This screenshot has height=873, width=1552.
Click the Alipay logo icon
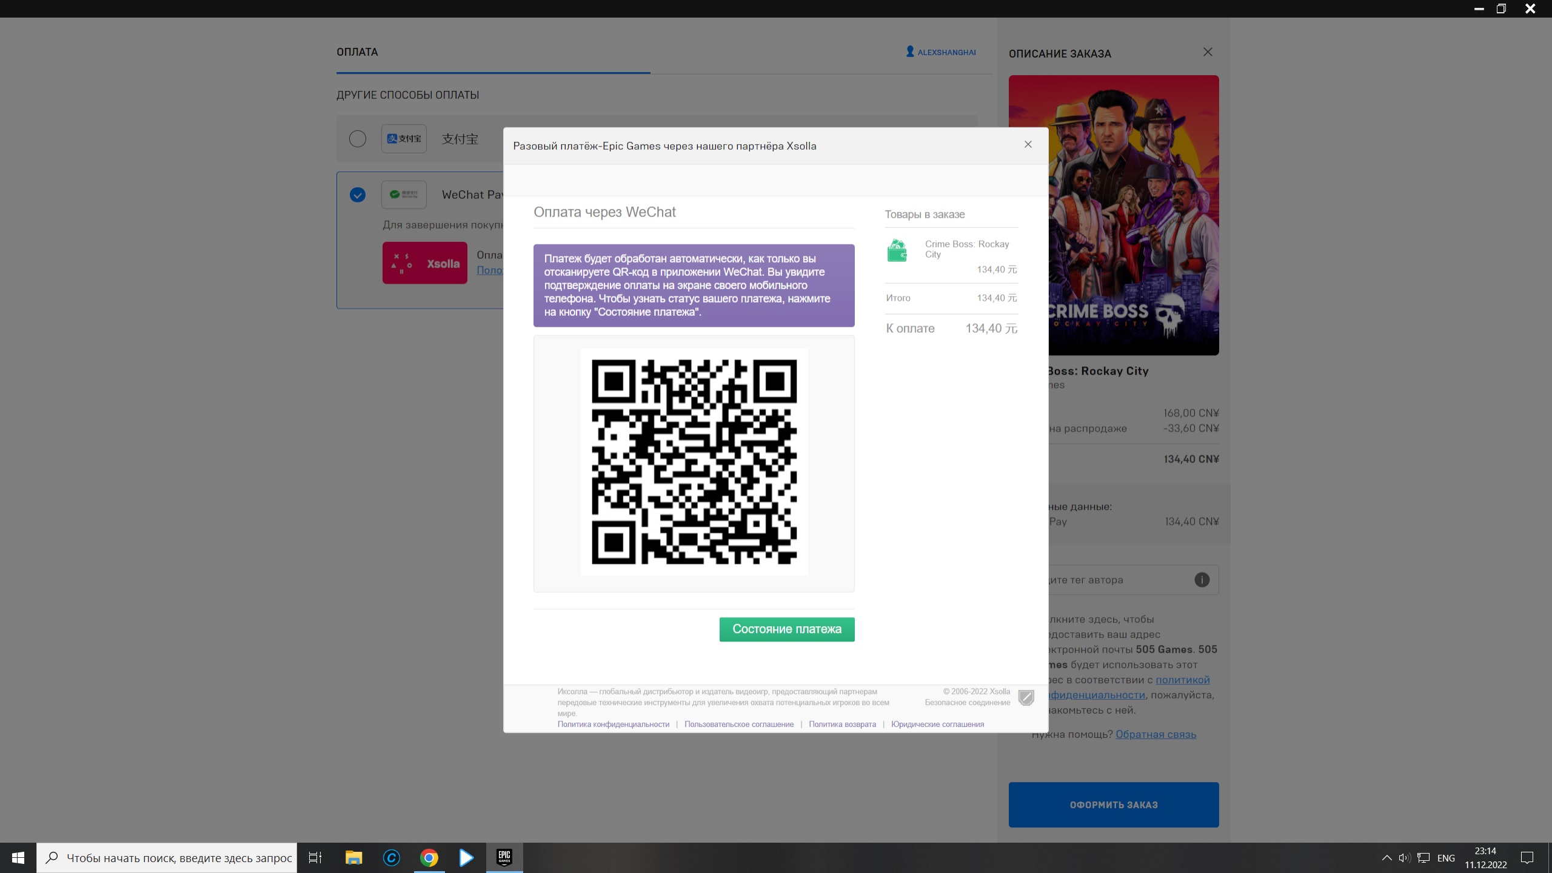[404, 139]
